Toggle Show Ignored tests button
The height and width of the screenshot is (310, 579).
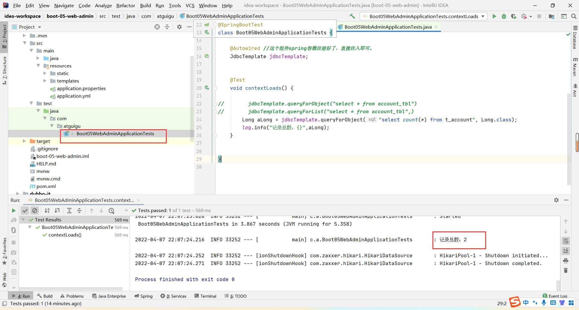point(35,211)
